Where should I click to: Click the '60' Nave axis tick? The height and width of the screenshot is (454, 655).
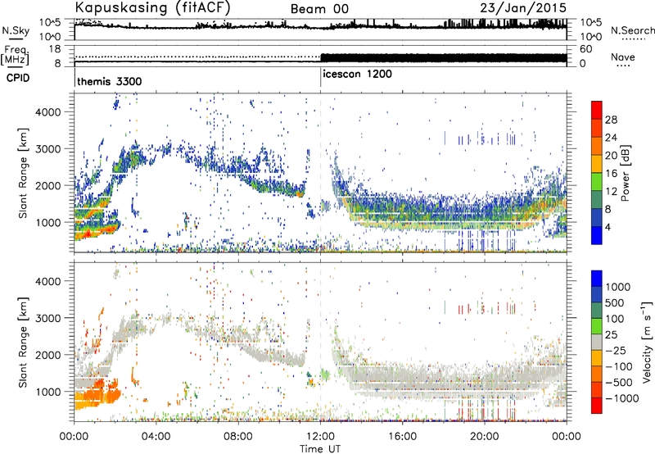585,49
